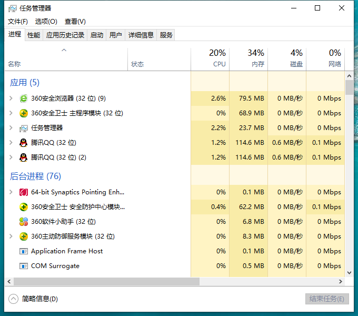This screenshot has width=358, height=316.
Task: Select the 进程 tab
Action: point(15,34)
